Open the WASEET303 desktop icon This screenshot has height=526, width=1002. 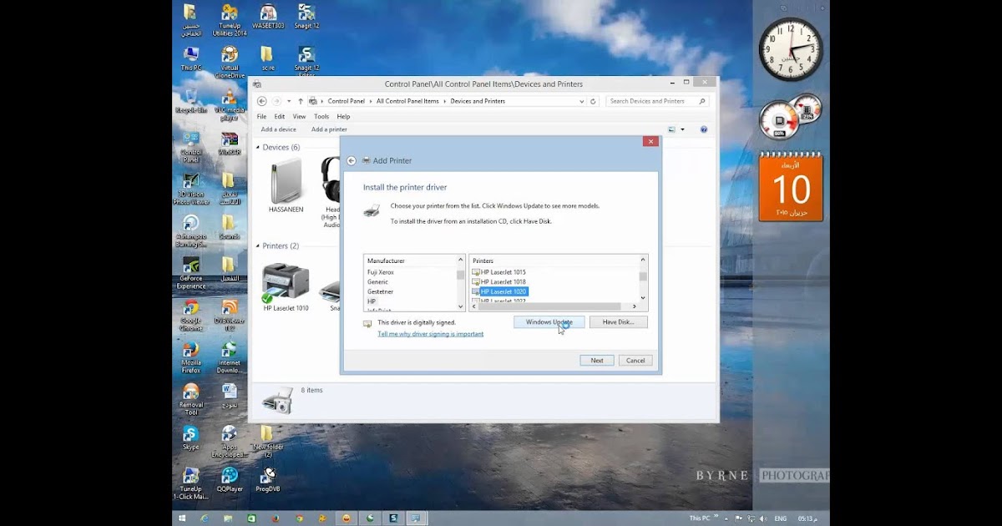[267, 17]
